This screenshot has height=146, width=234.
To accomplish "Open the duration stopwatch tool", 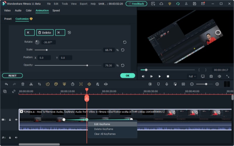I will point(73,84).
